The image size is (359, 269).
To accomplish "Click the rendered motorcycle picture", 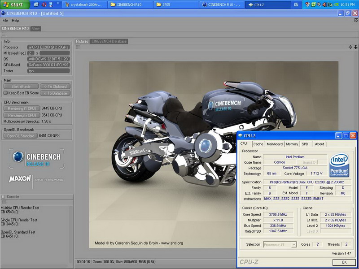I will 214,154.
